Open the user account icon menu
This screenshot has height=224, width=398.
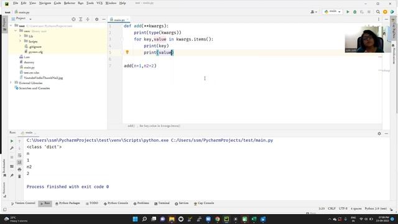(x=313, y=12)
